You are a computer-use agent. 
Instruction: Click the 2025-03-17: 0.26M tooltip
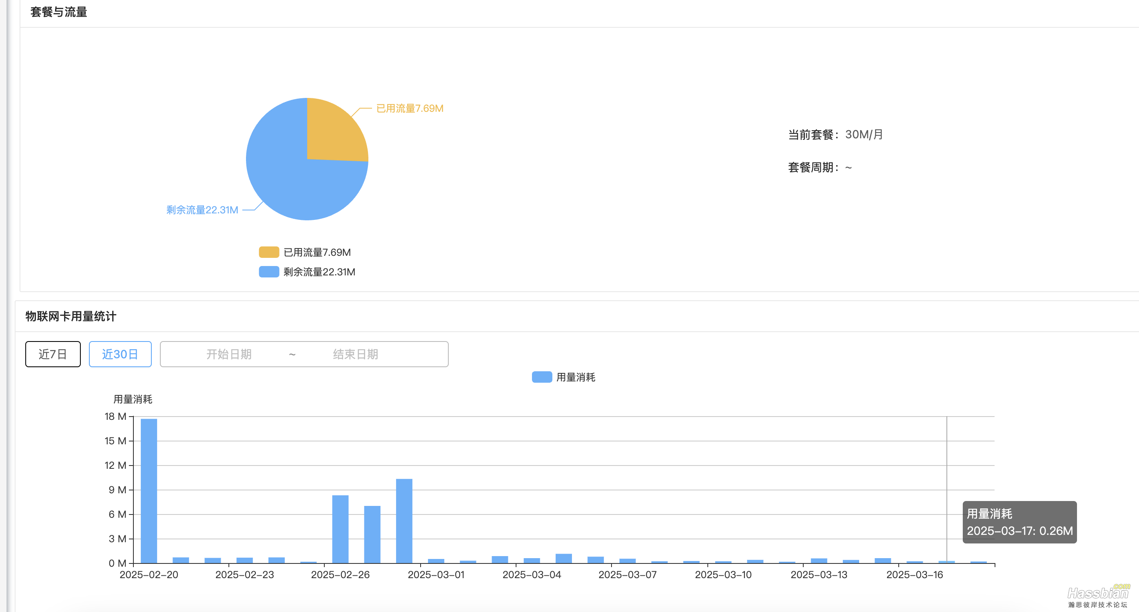(x=1019, y=522)
